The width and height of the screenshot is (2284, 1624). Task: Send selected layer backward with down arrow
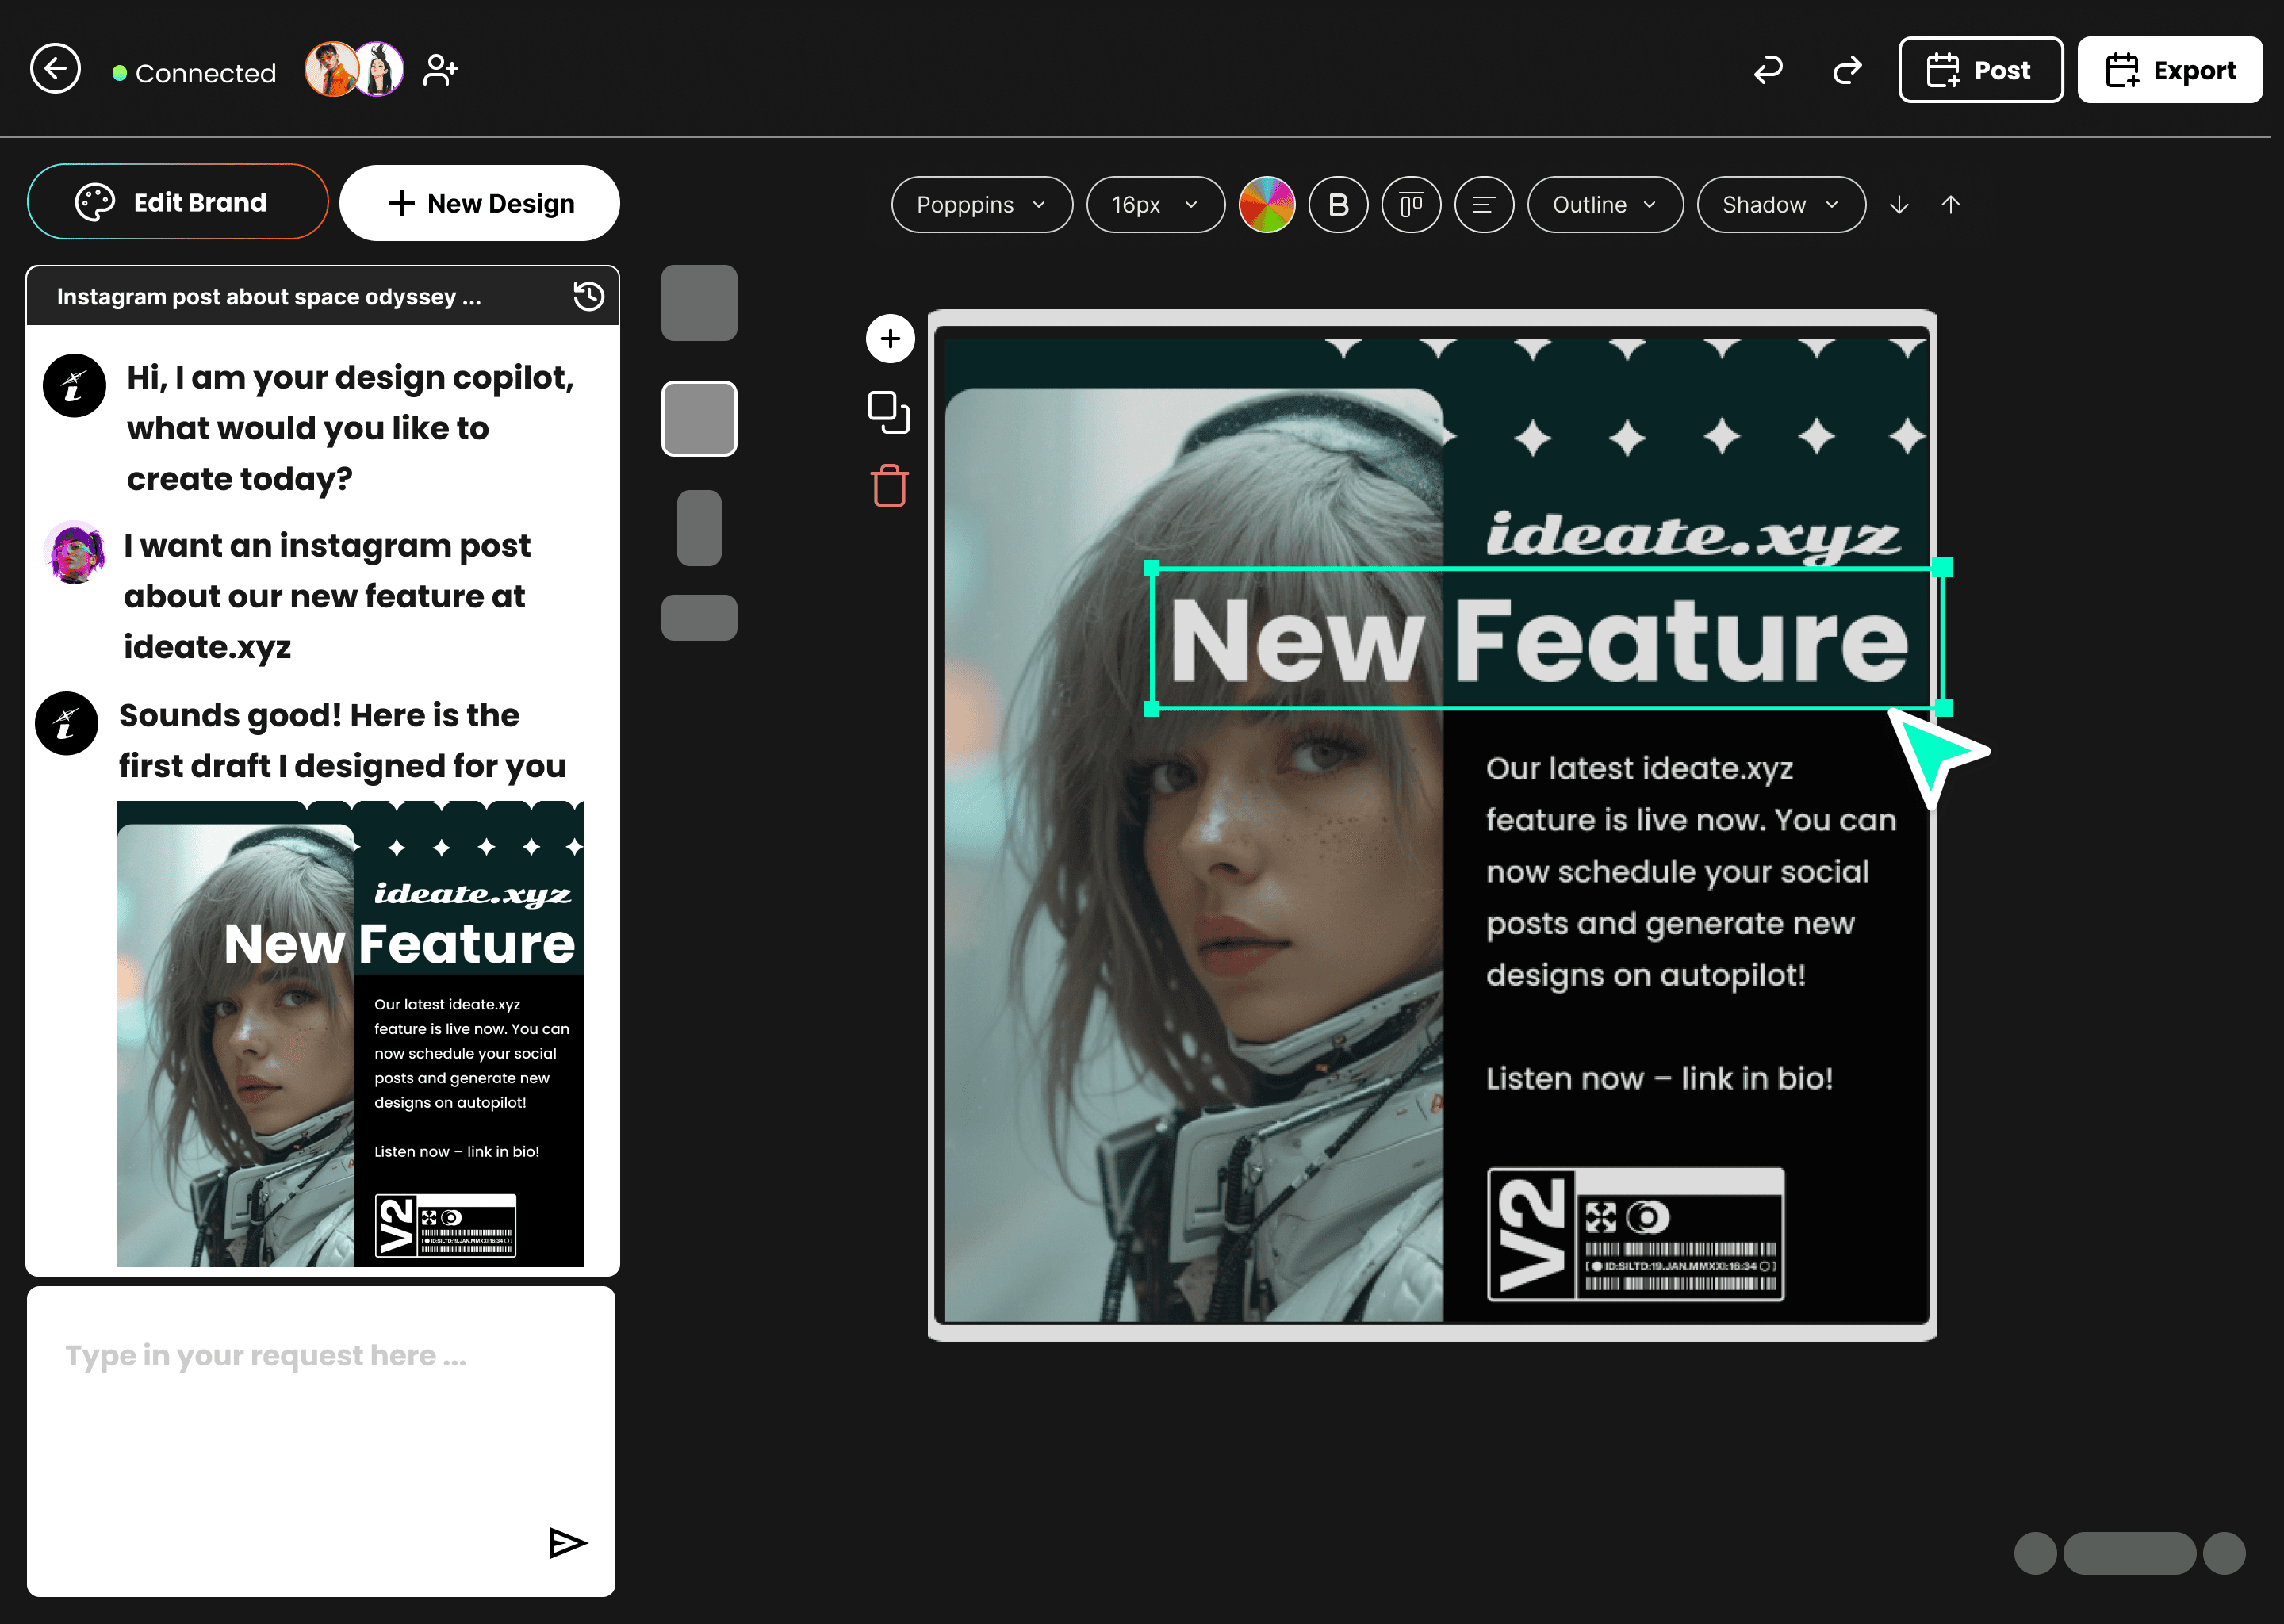tap(1899, 205)
